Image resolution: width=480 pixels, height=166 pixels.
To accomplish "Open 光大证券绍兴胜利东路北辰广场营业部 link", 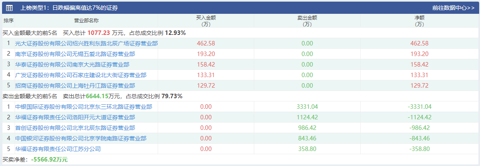I will coord(86,43).
